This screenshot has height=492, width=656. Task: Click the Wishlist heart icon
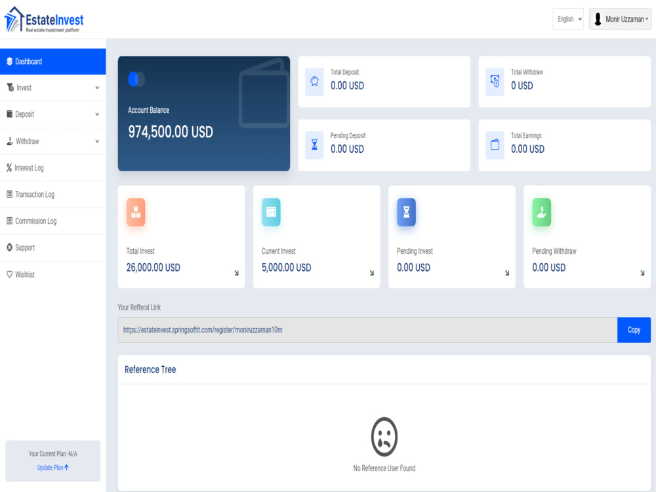(x=10, y=274)
